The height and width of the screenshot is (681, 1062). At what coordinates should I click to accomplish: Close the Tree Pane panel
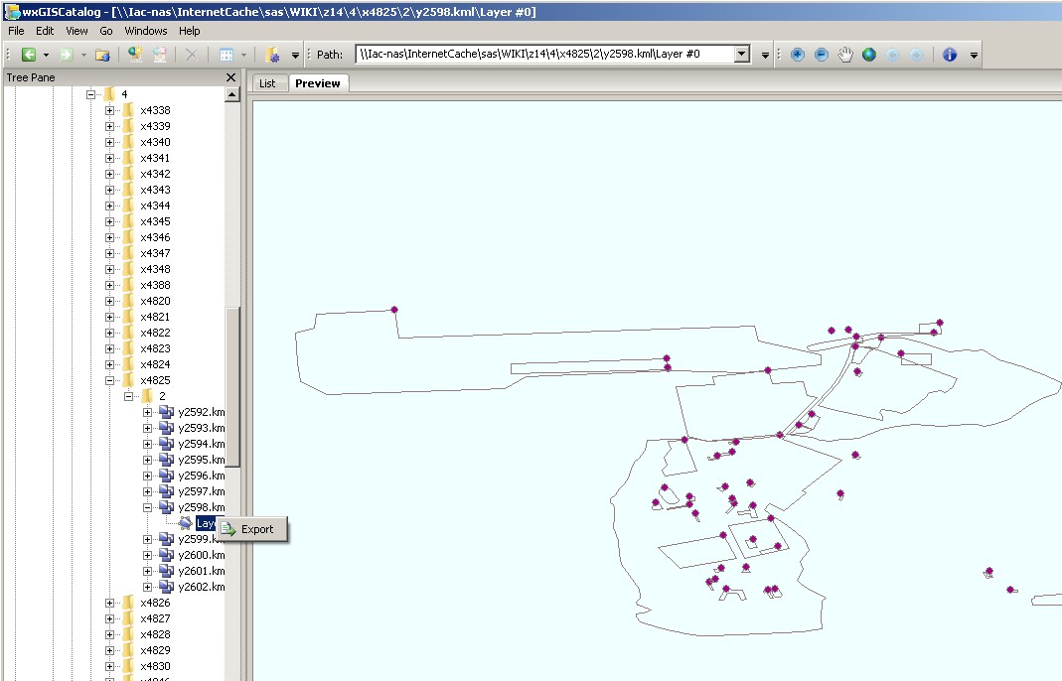click(230, 77)
